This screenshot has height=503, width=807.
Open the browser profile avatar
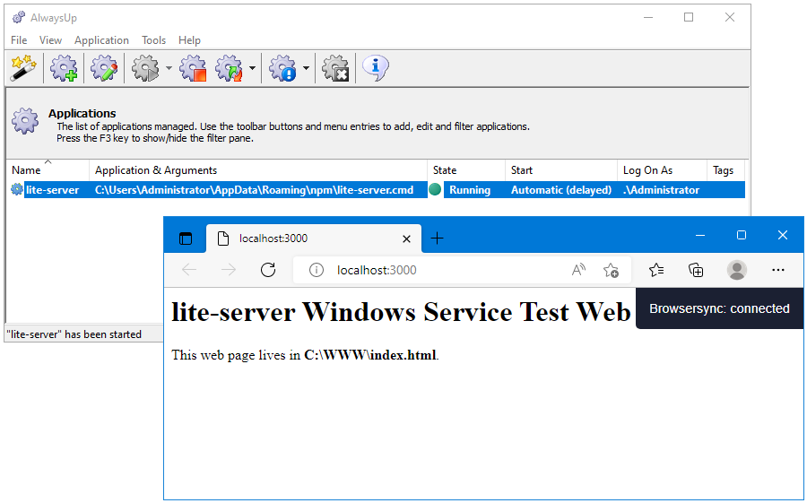tap(737, 270)
